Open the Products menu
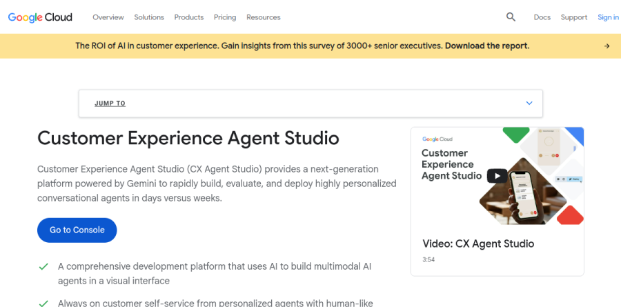This screenshot has height=307, width=621. (189, 17)
